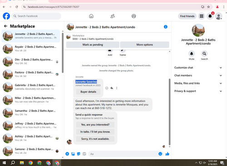Screen dimensions: 227x166
Task: Attach a photo to the message
Action: pos(73,154)
